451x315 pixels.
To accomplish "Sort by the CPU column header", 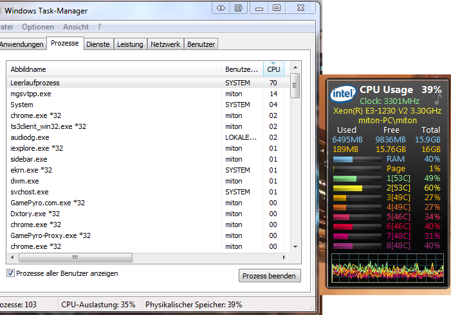I will (x=273, y=69).
